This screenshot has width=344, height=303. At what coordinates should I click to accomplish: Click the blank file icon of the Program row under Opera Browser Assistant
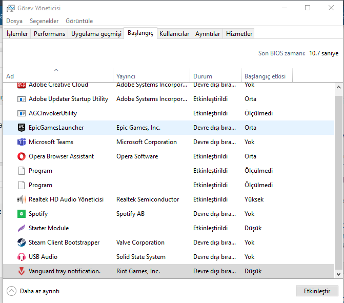click(22, 171)
